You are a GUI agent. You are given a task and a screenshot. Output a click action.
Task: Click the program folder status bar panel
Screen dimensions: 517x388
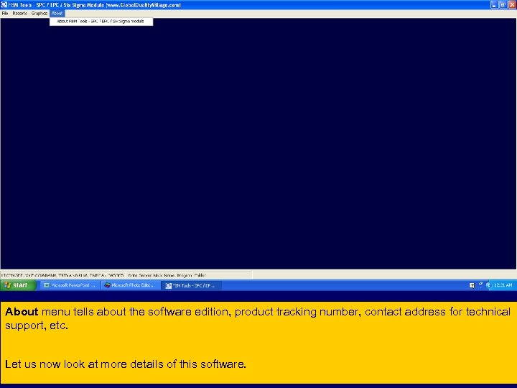coord(189,275)
